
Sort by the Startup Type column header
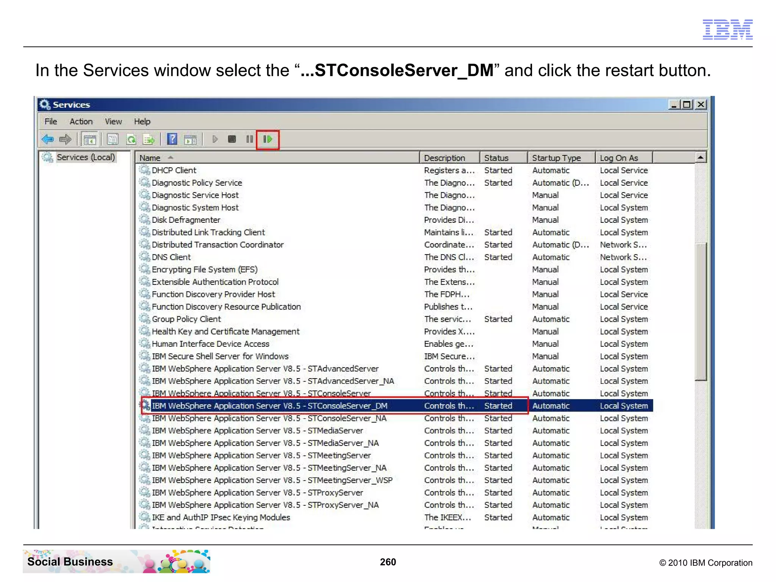tap(562, 158)
